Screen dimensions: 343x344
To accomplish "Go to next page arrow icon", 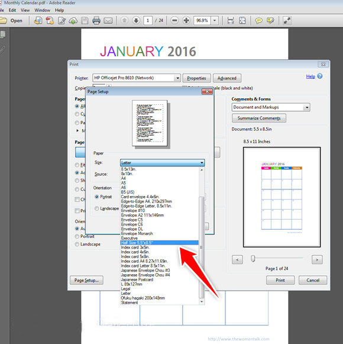I will [x=136, y=21].
